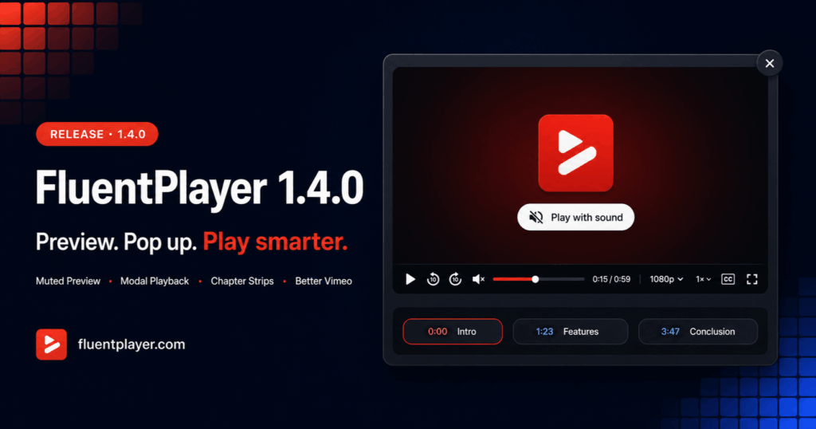The image size is (816, 429).
Task: Click the Chapter Strips feature text
Action: pos(242,281)
